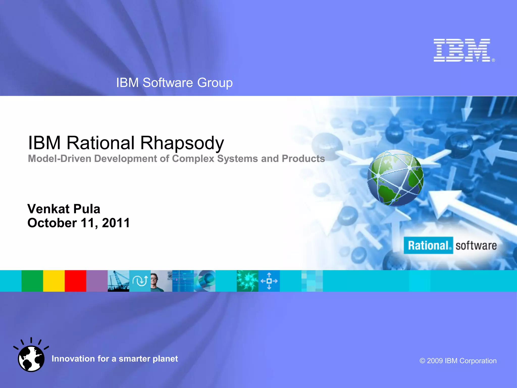
Task: Click the presenter name Venkat Pula
Action: pos(64,209)
